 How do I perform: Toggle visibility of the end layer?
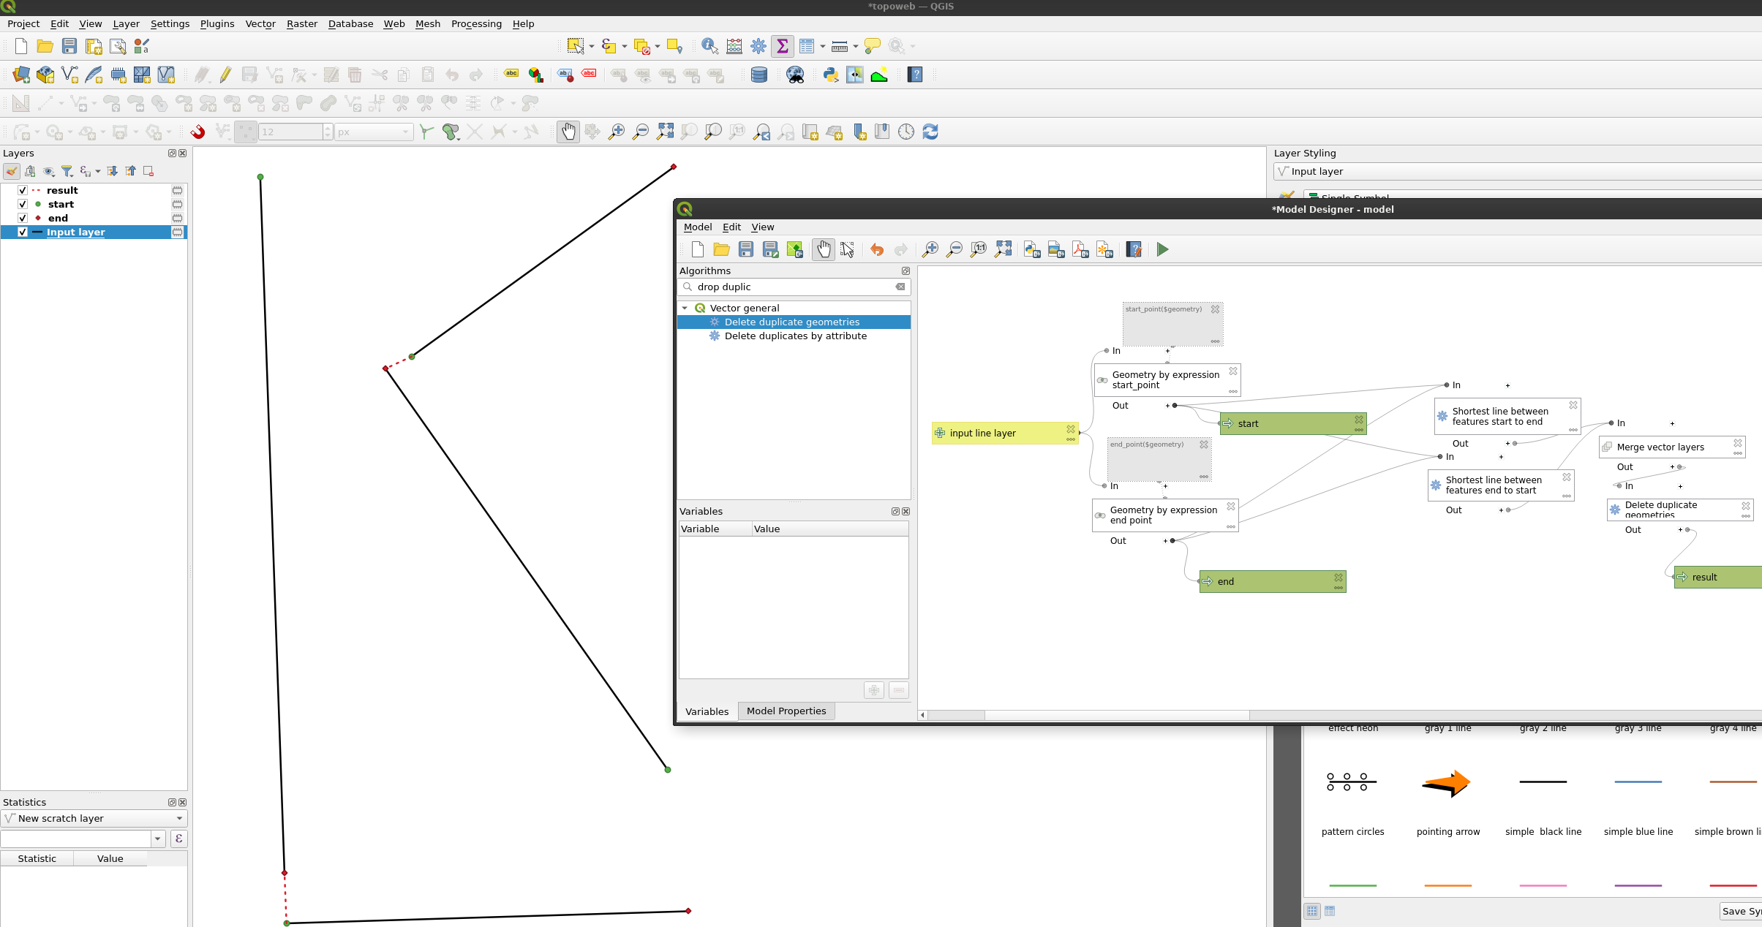point(23,218)
